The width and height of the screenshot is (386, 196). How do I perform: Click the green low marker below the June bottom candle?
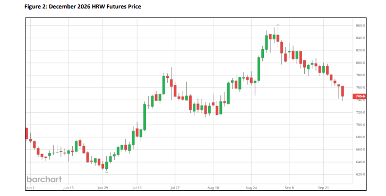(x=107, y=172)
